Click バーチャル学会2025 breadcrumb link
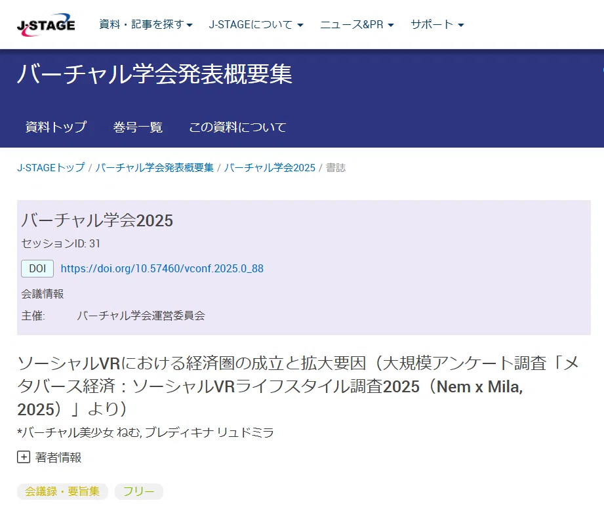 coord(270,168)
